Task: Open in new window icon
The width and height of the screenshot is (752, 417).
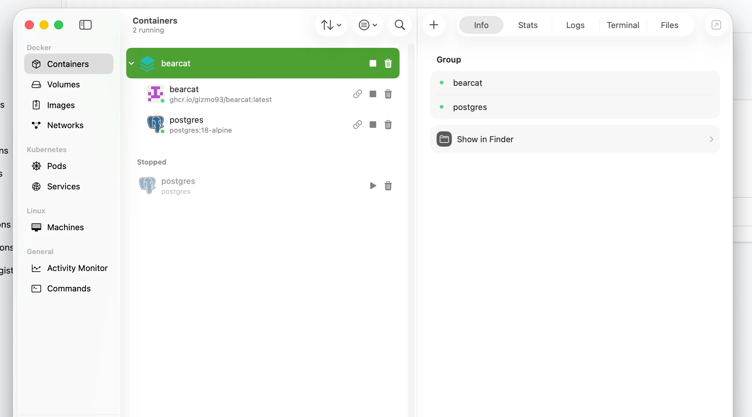Action: pos(716,25)
